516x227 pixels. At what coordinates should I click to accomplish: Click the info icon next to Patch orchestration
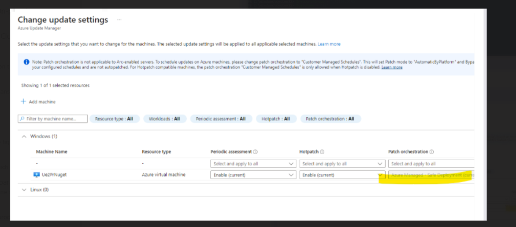(x=431, y=152)
